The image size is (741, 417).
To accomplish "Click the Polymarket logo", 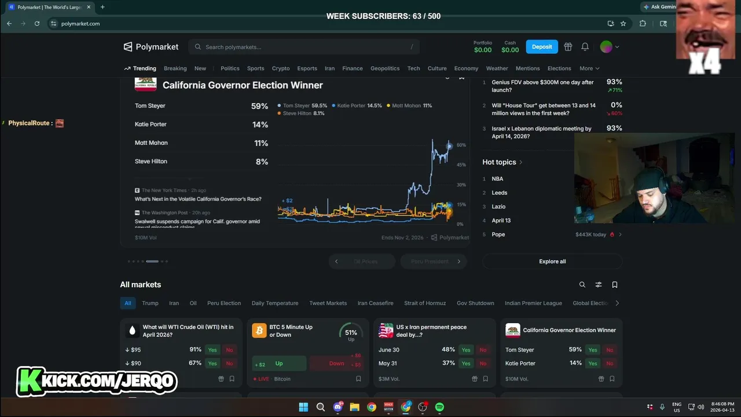I will (151, 47).
